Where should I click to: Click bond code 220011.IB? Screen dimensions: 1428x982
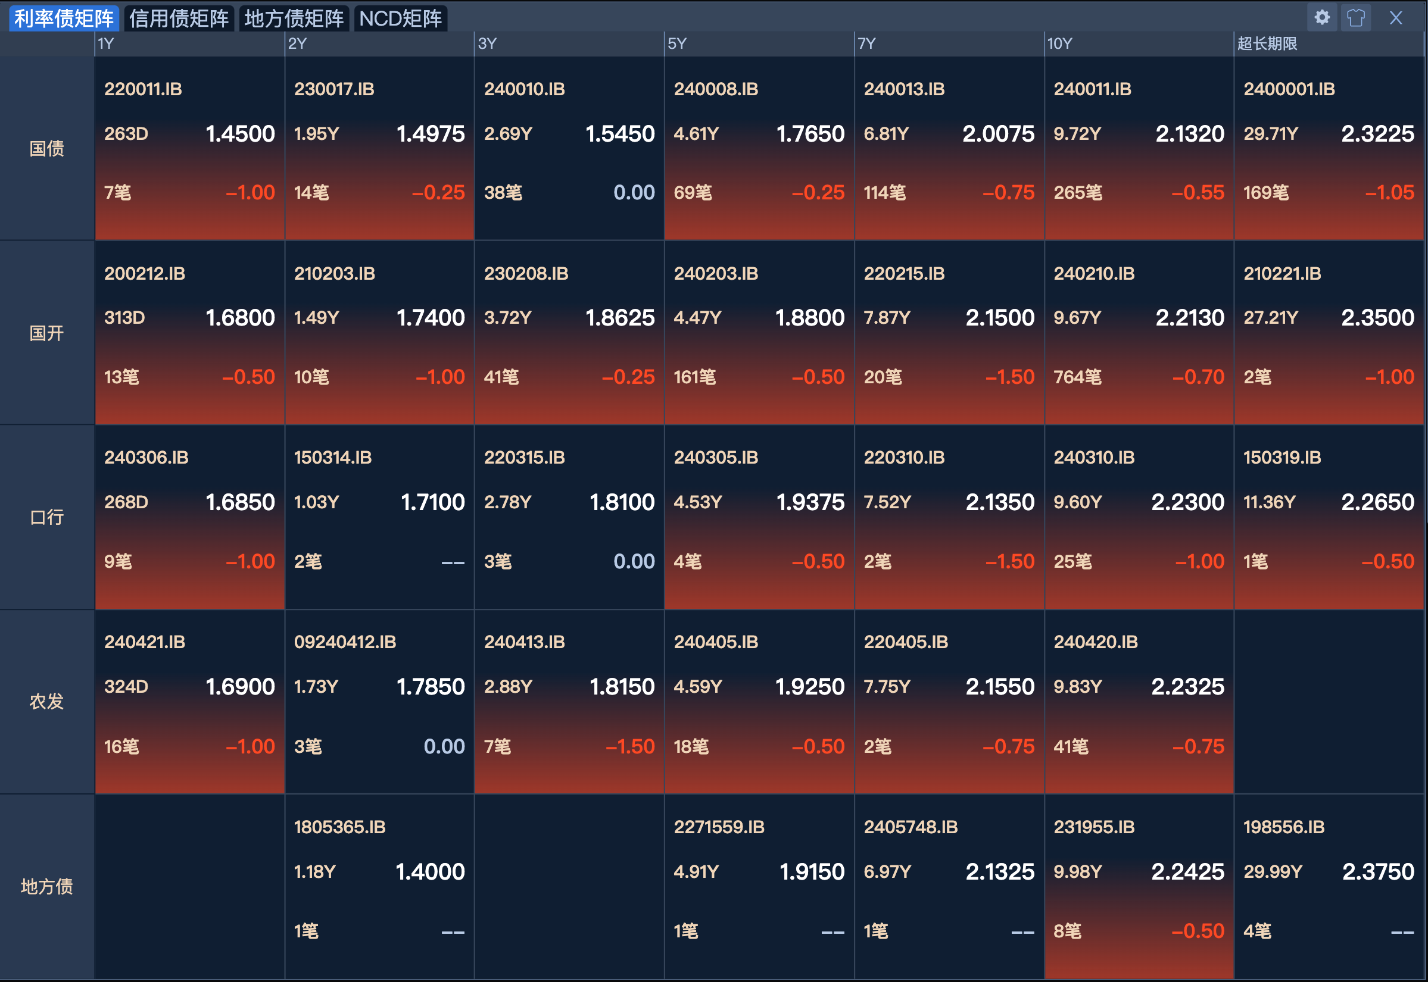point(143,89)
